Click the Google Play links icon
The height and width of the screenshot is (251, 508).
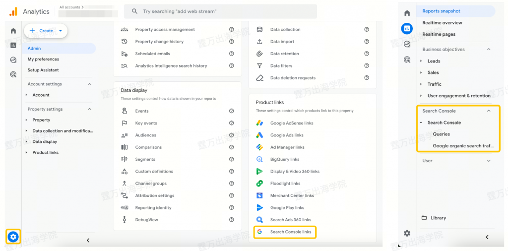point(259,208)
